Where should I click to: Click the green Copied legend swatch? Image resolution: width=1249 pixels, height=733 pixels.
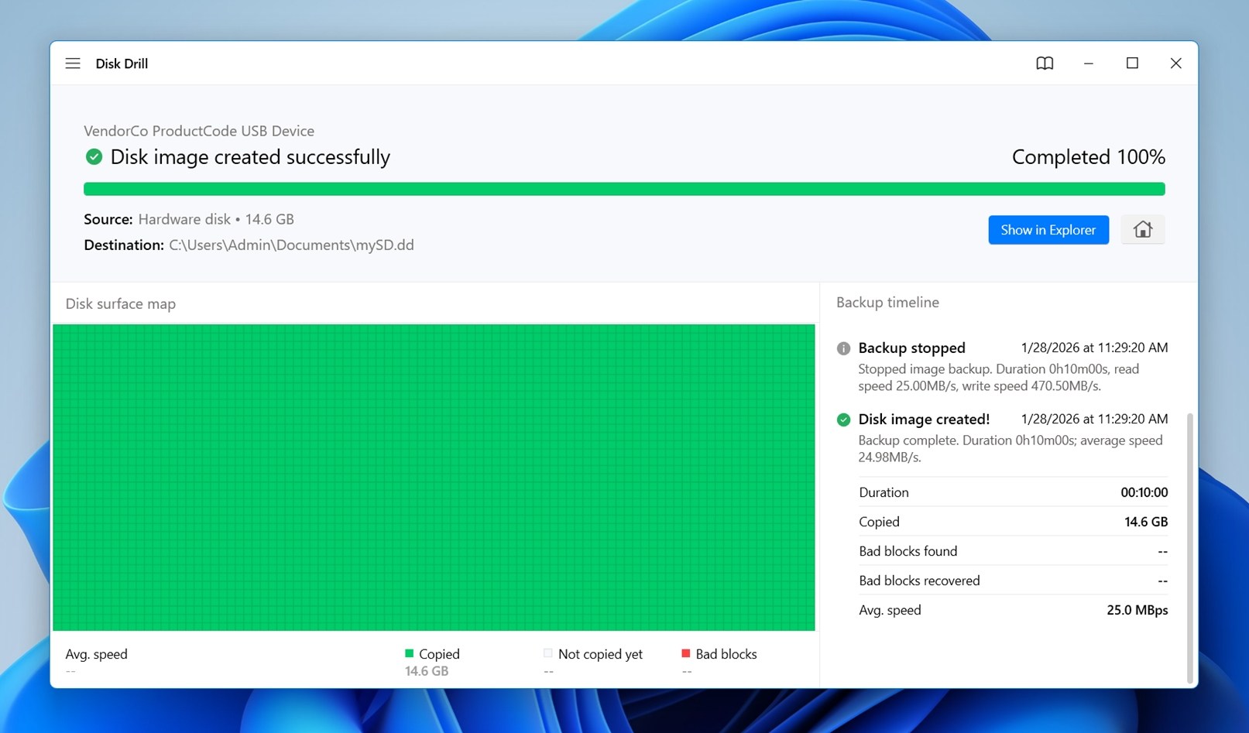pos(408,653)
